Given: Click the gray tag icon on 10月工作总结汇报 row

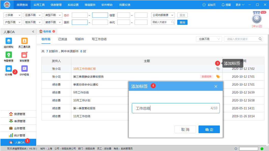Looking at the screenshot, I should pyautogui.click(x=218, y=69).
